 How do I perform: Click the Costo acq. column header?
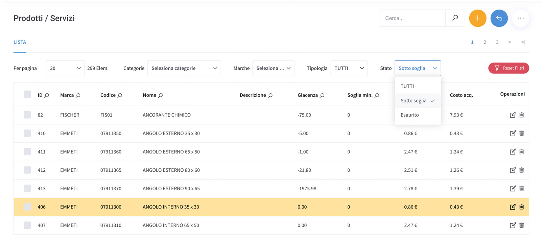click(461, 95)
